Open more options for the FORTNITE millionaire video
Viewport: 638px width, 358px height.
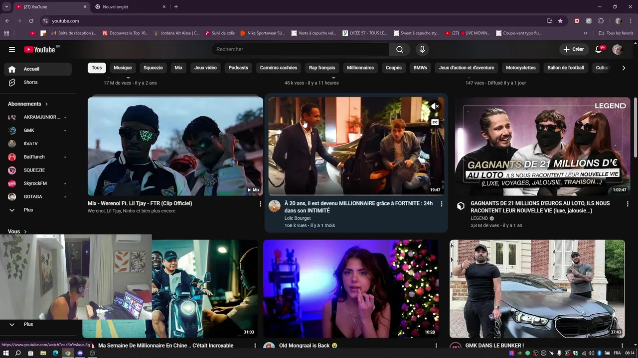[x=441, y=204]
